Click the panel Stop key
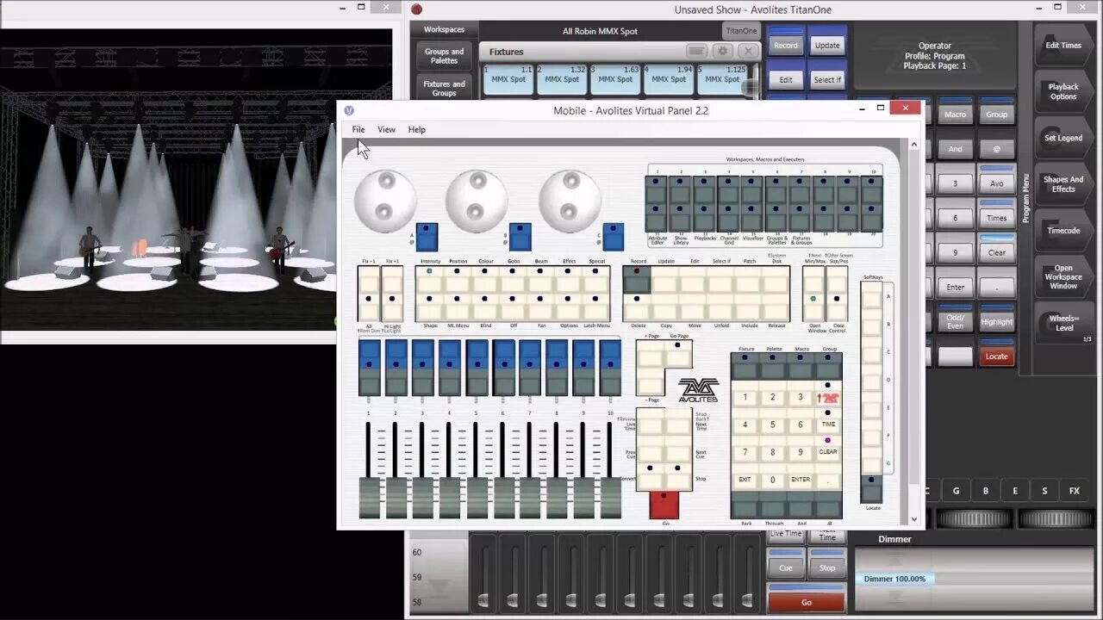The width and height of the screenshot is (1103, 620). pos(678,478)
